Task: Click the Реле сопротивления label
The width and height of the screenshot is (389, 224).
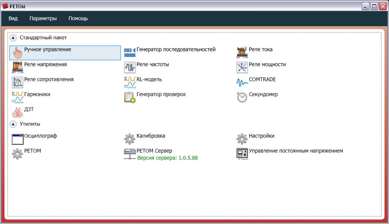Action: point(49,79)
